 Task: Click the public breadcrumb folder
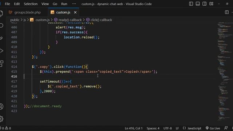click(15, 20)
